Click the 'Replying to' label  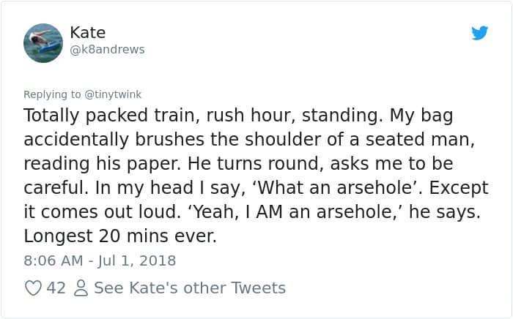coord(50,94)
